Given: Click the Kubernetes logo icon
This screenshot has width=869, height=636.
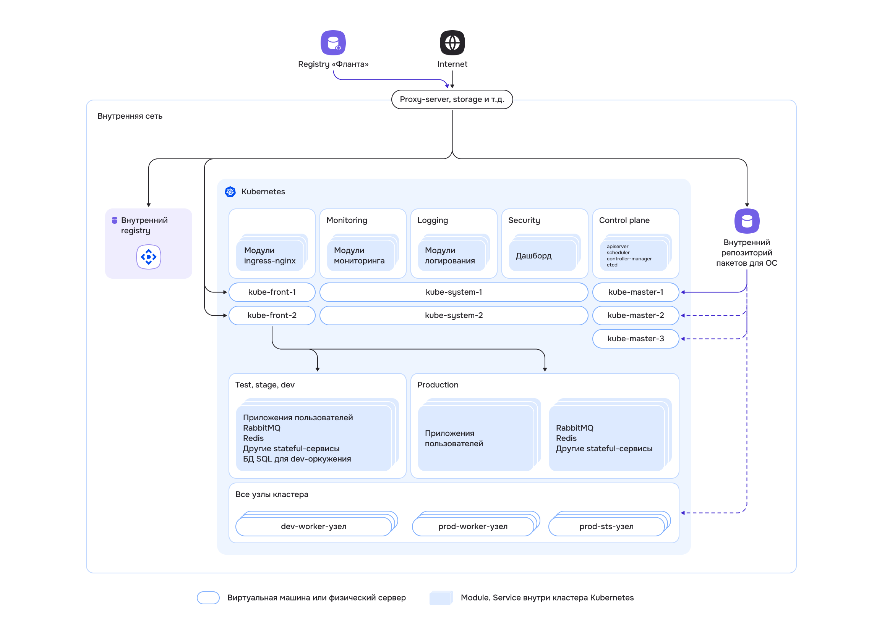Looking at the screenshot, I should 230,191.
